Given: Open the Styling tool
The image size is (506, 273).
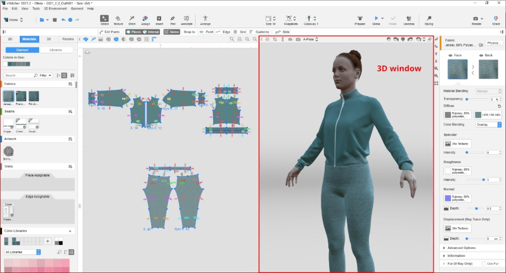Looking at the screenshot, I should pyautogui.click(x=428, y=19).
